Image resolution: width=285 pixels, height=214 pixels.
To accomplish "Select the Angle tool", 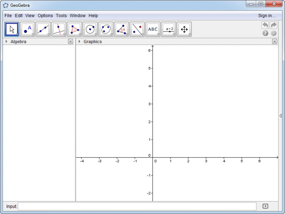I will coord(121,29).
